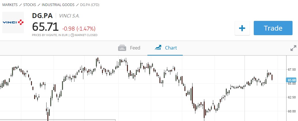Select the VINCI S.A. company name
This screenshot has width=298, height=121.
click(x=69, y=16)
